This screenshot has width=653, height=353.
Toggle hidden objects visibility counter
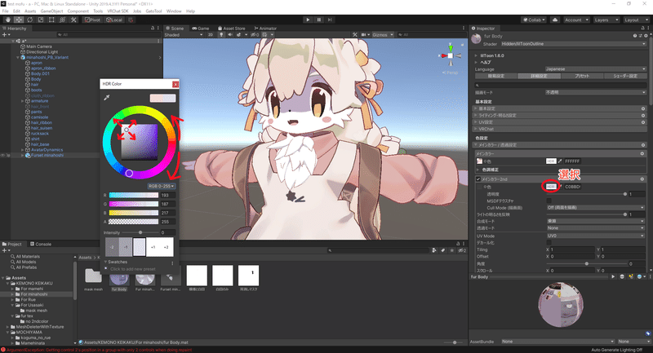coord(255,35)
